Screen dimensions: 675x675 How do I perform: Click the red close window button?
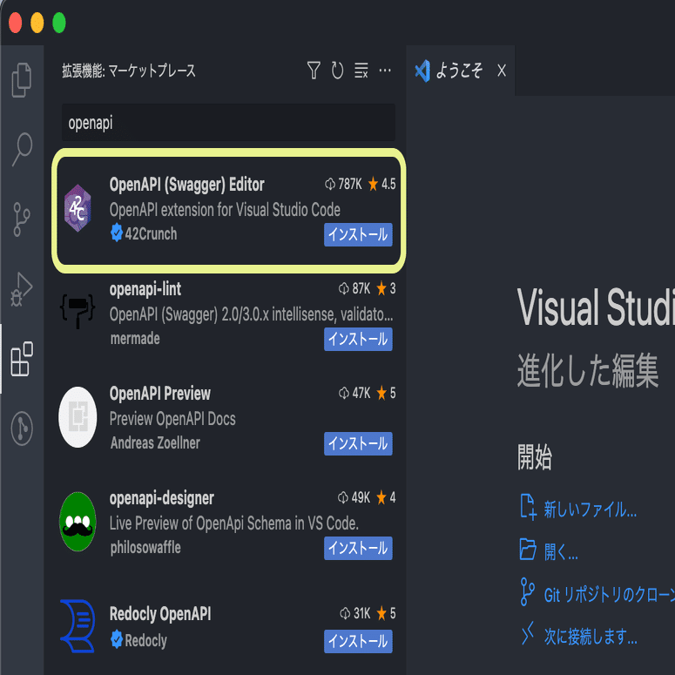[15, 23]
